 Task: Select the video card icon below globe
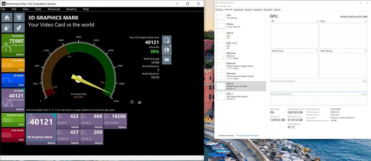(167, 60)
